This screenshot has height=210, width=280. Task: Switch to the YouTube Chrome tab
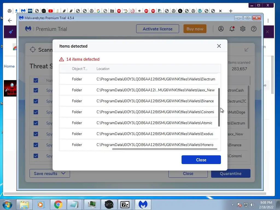click(x=51, y=11)
